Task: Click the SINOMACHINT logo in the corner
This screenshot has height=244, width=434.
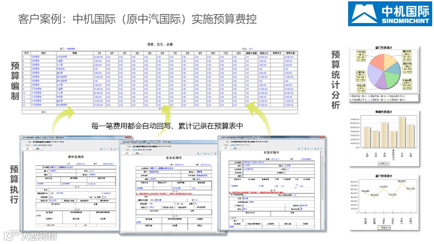Action: 390,14
